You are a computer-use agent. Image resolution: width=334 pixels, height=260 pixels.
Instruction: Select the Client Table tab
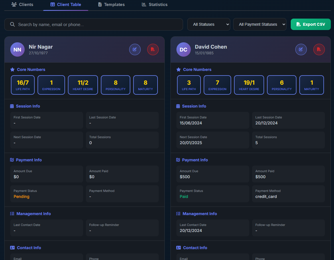66,5
